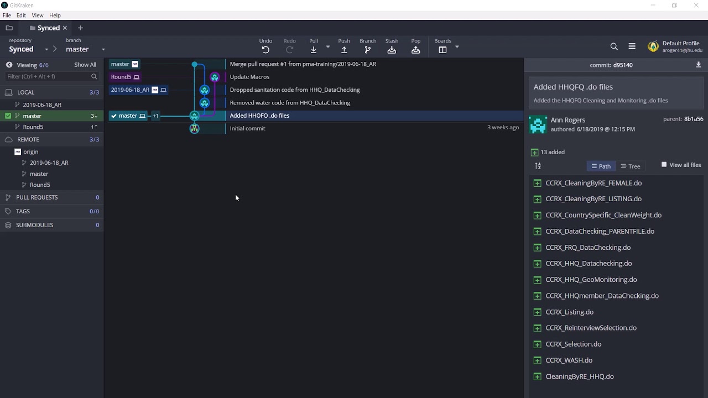The width and height of the screenshot is (708, 398).
Task: Click the Undo icon in toolbar
Action: tap(265, 50)
